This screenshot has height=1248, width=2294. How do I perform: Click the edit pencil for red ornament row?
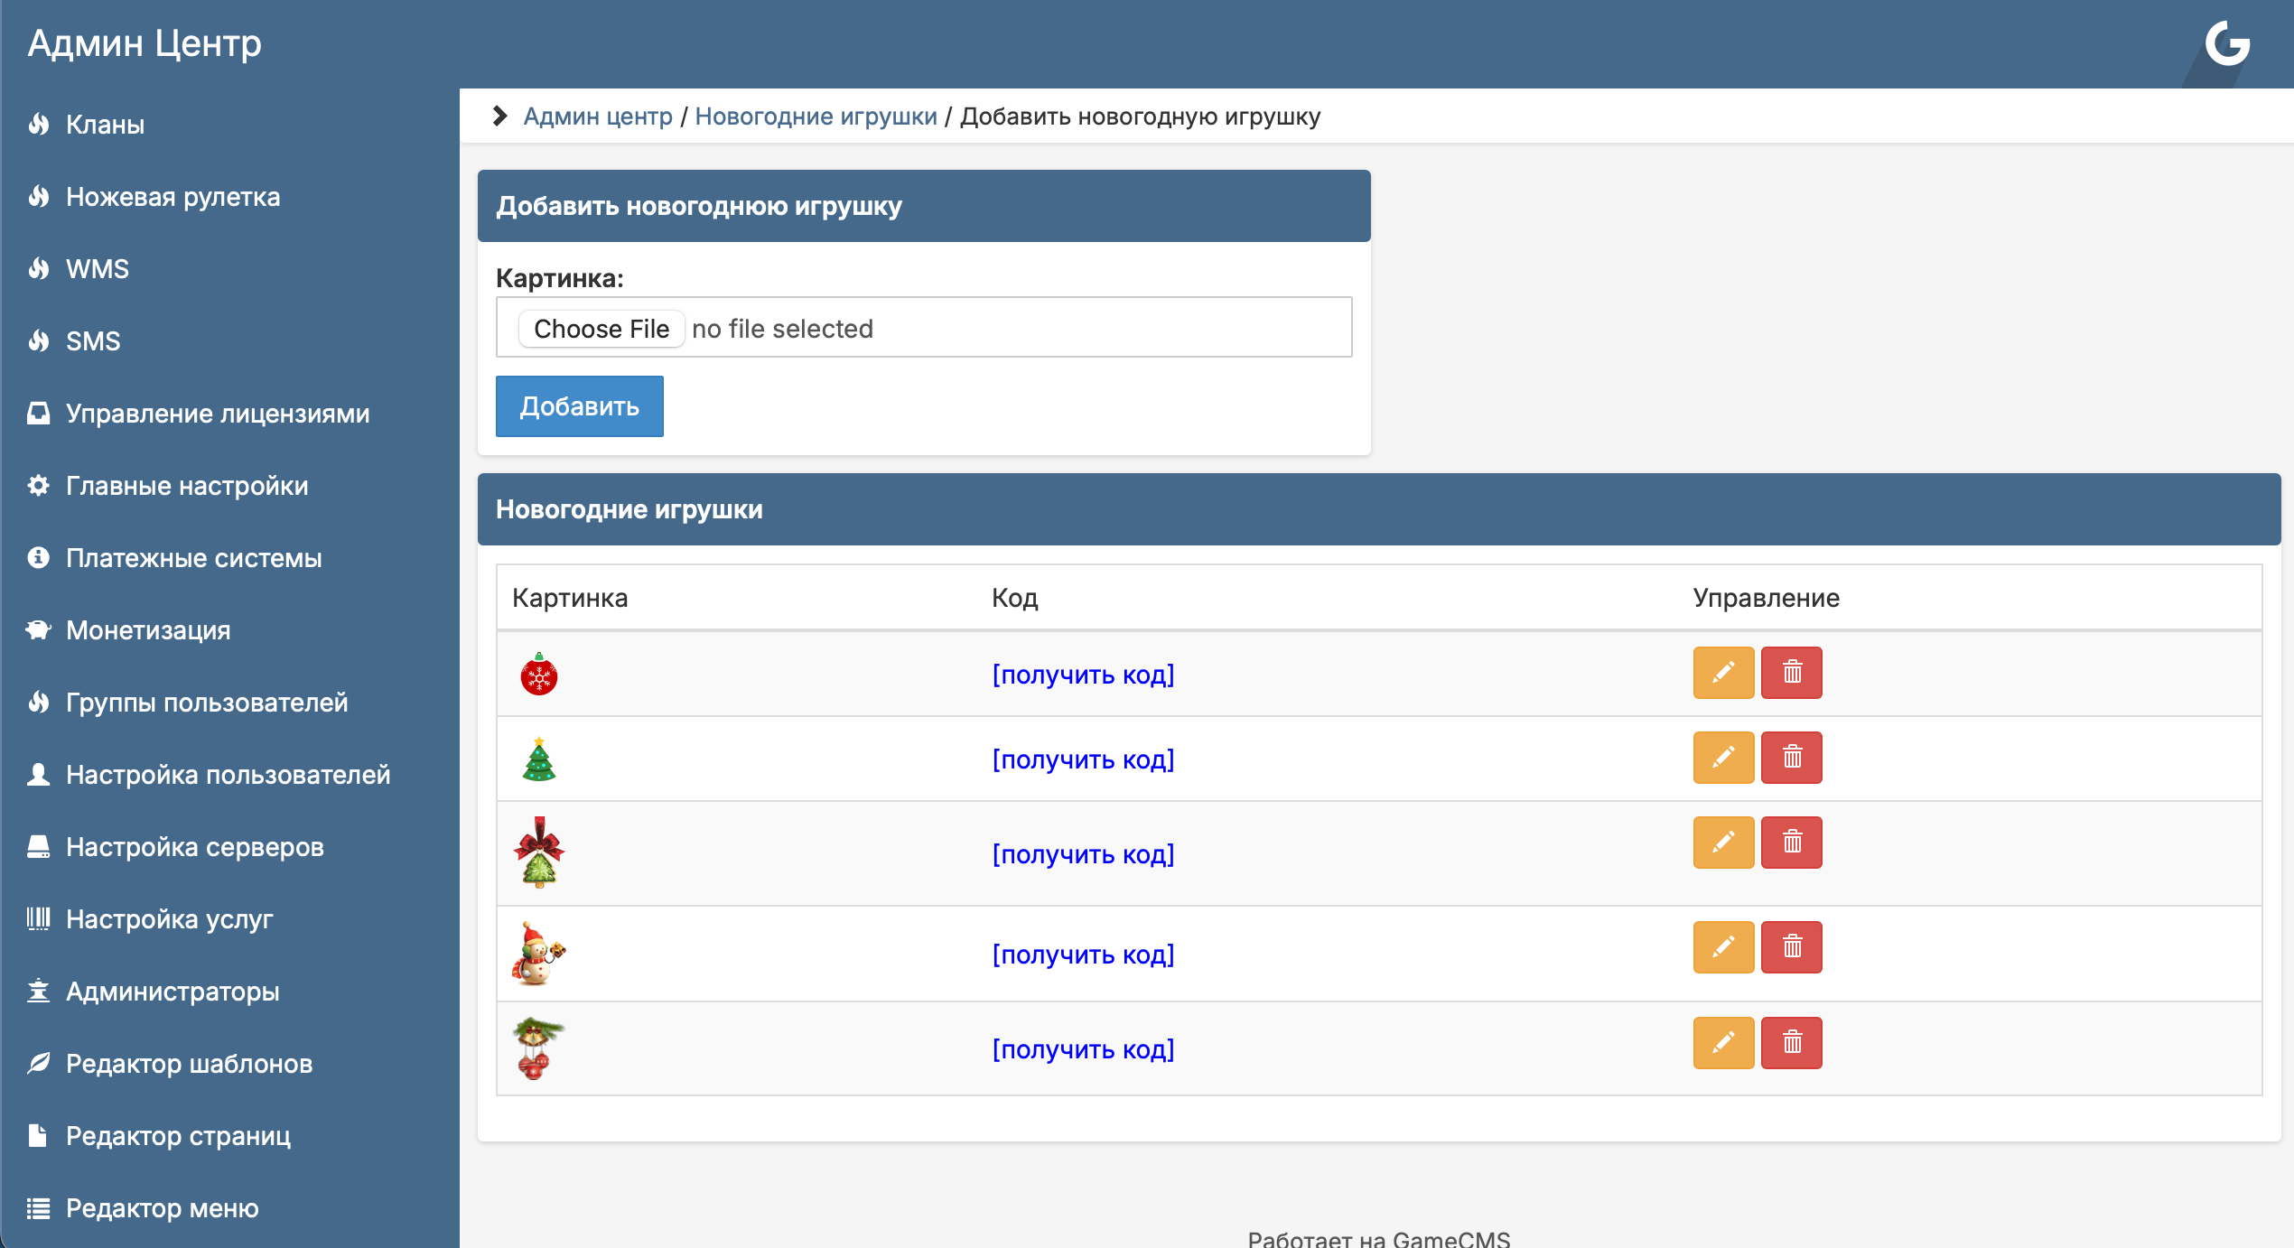click(1722, 673)
